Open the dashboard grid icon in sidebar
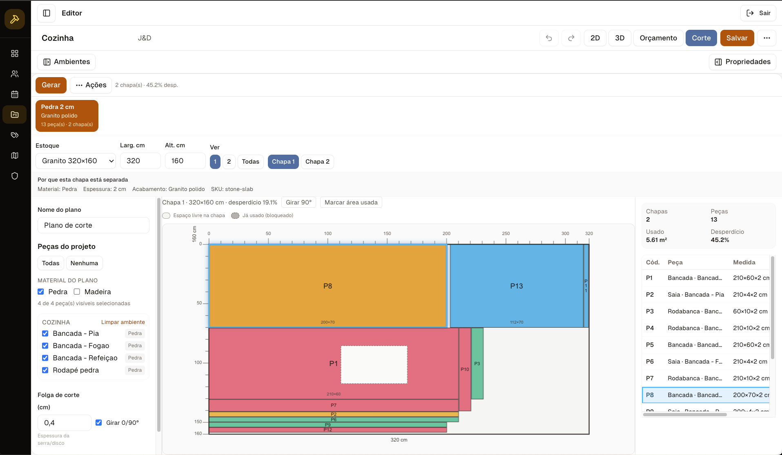This screenshot has width=782, height=455. (15, 53)
